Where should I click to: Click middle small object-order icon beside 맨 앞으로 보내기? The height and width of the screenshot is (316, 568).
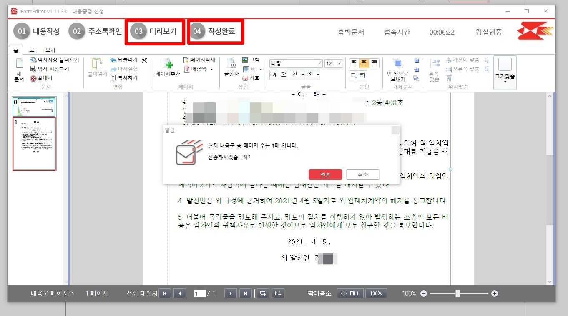click(x=416, y=69)
